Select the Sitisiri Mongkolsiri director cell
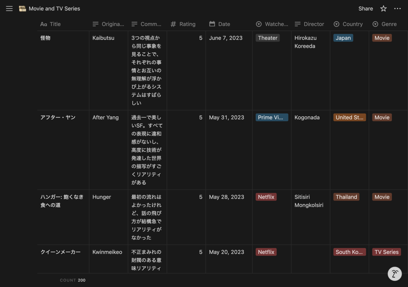Screen dimensions: 408x287 [x=310, y=217]
